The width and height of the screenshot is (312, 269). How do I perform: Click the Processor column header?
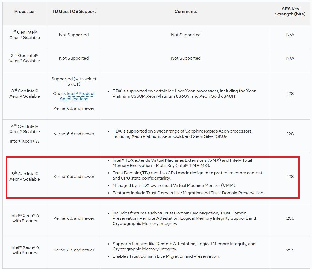pyautogui.click(x=25, y=12)
